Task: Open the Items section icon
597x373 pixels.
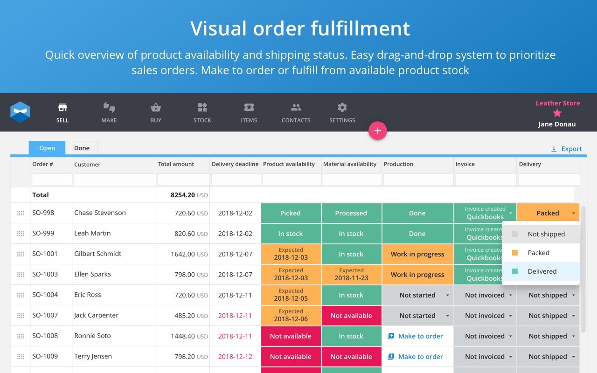Action: point(249,108)
